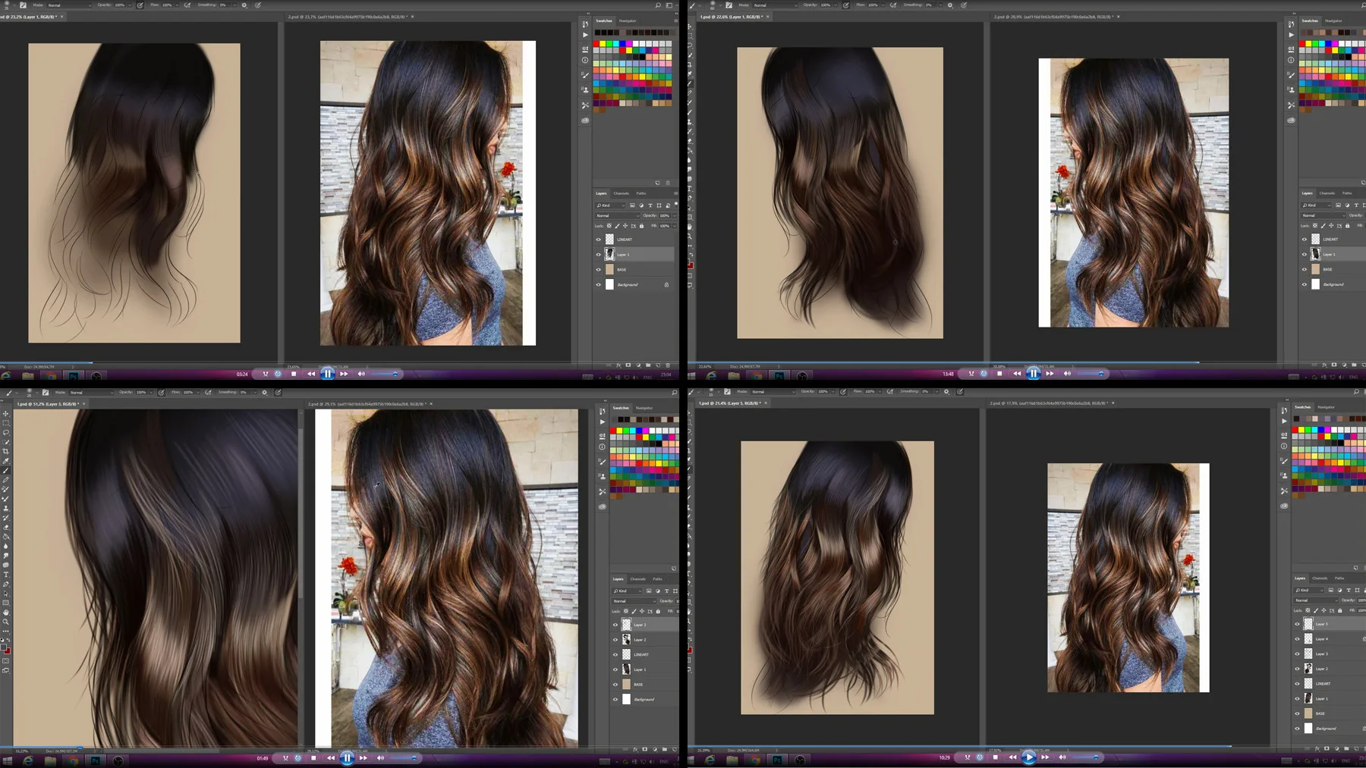Switch to the Channels tab in top-left window

622,193
